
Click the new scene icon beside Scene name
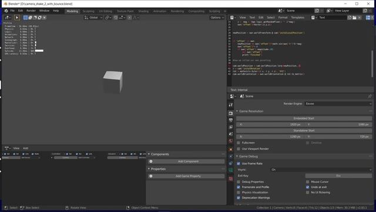pos(317,11)
